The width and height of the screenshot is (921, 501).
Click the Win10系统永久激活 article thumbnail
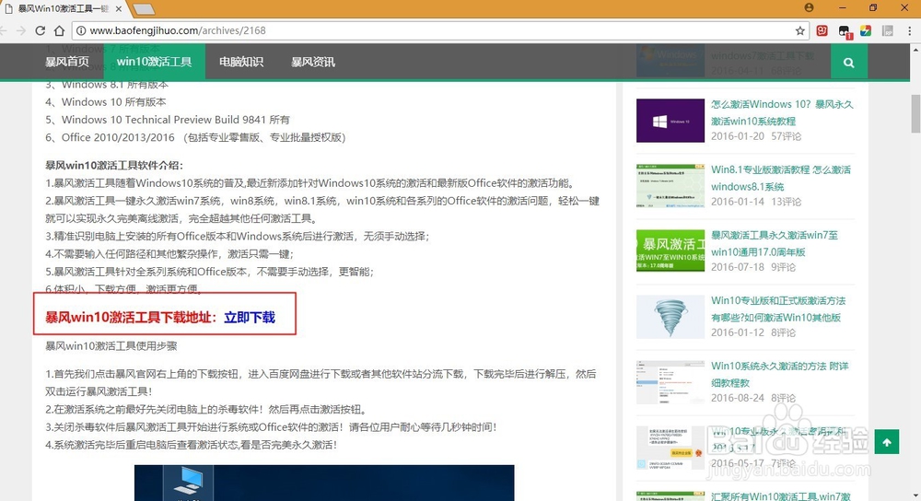pyautogui.click(x=670, y=382)
